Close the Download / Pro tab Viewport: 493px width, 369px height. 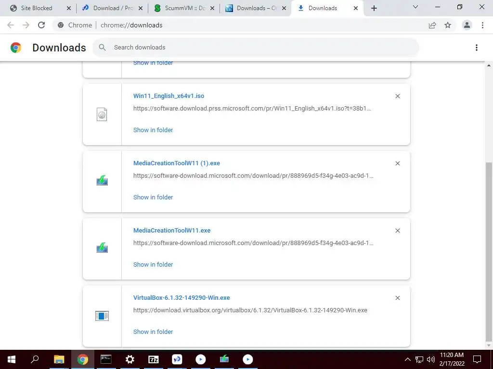pyautogui.click(x=141, y=8)
